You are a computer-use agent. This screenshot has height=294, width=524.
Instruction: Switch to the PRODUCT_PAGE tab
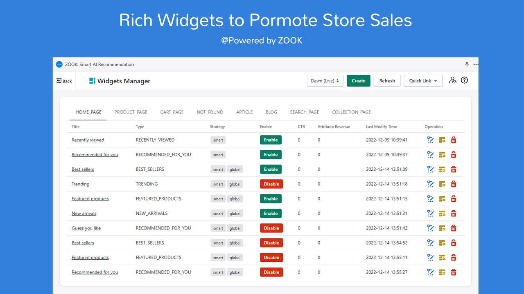click(131, 112)
